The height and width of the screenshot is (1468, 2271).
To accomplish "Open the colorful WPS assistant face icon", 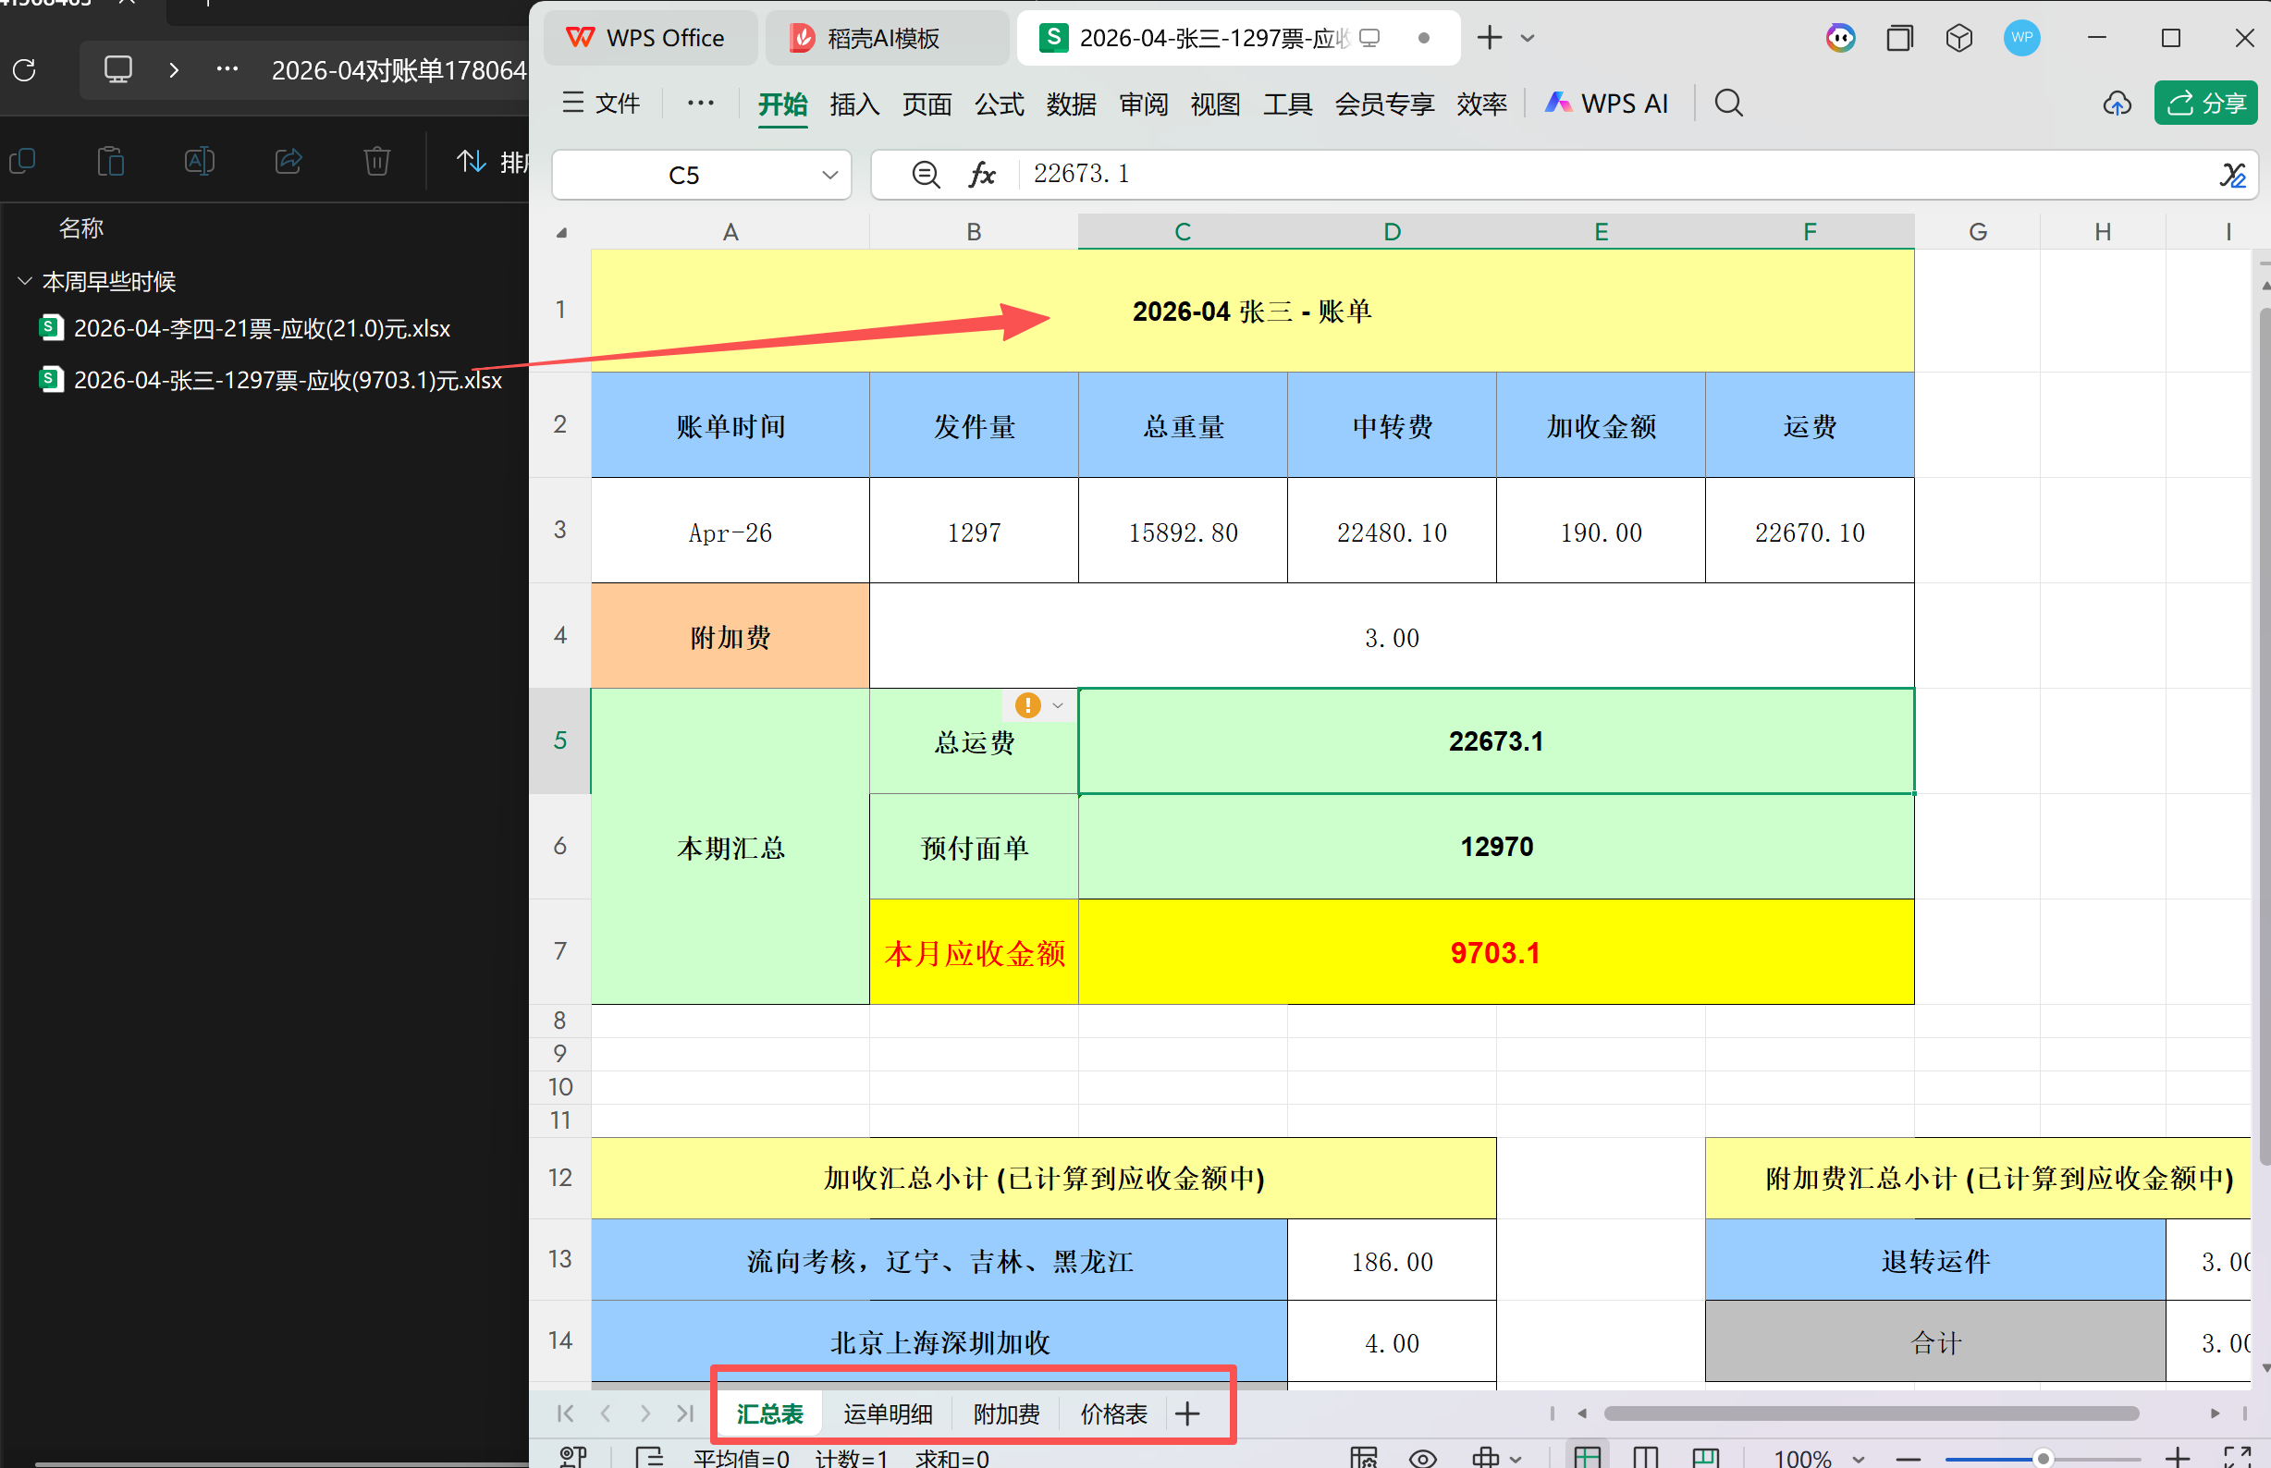I will click(x=1840, y=38).
